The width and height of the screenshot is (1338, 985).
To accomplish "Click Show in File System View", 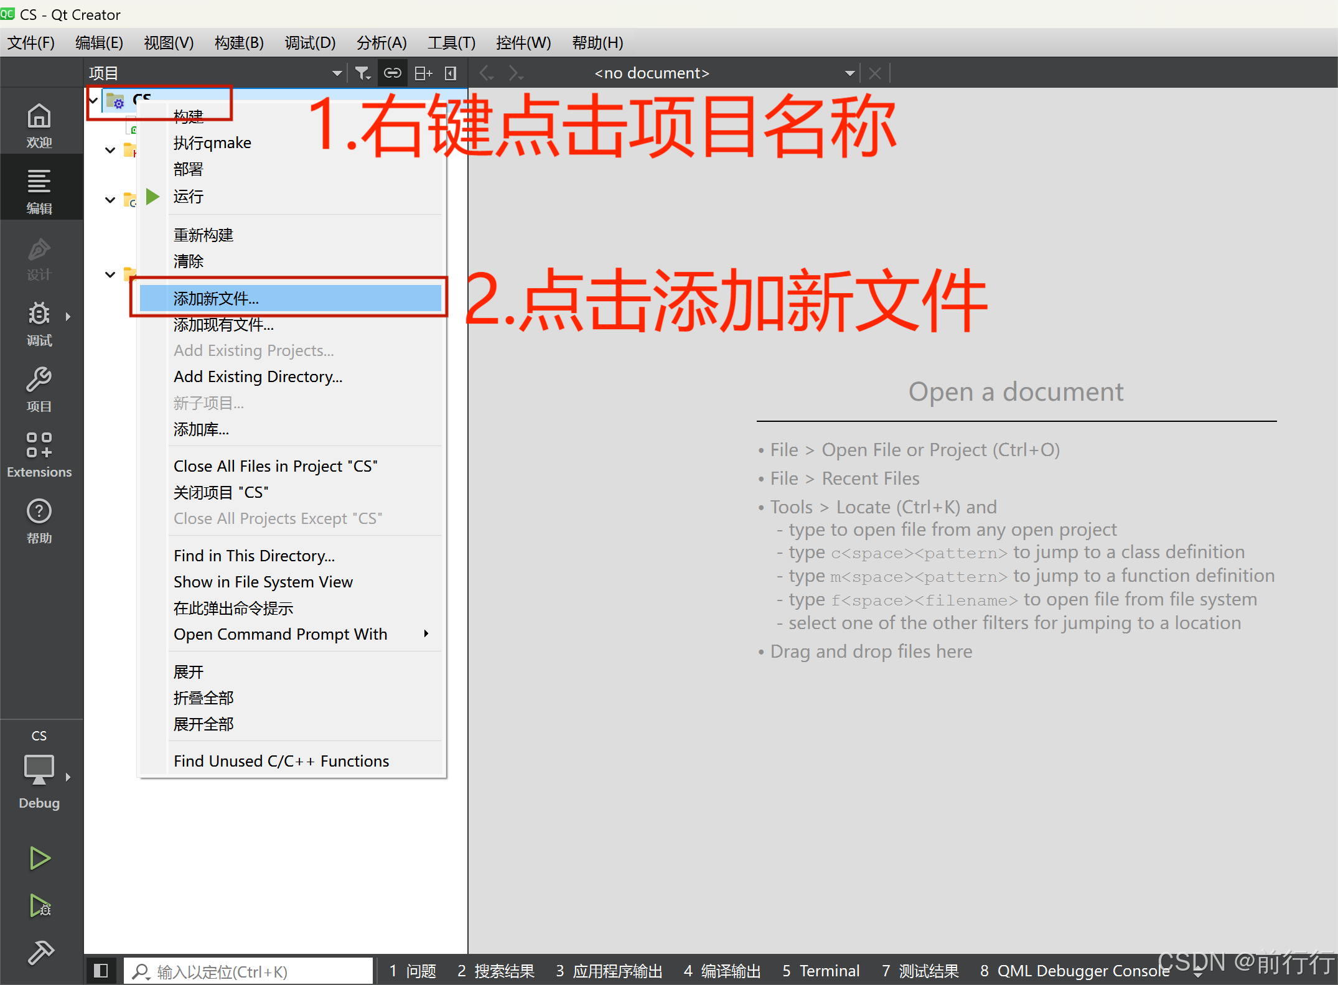I will click(x=263, y=581).
